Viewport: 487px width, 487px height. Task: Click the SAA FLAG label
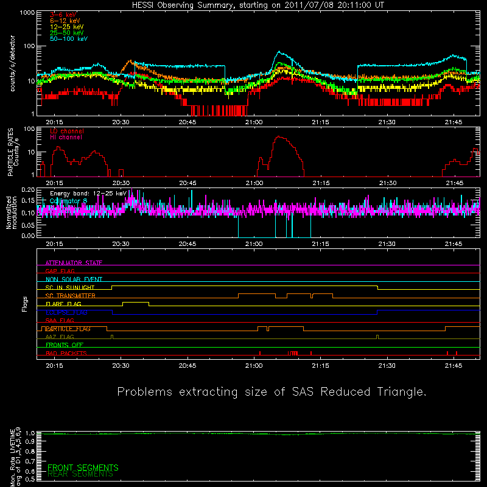coord(60,320)
